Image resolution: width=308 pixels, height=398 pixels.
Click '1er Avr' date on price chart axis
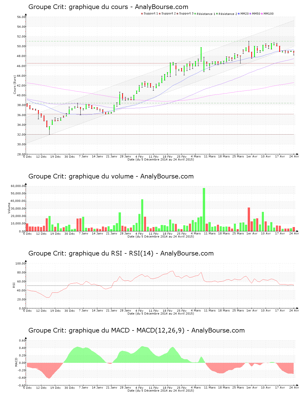point(252,156)
